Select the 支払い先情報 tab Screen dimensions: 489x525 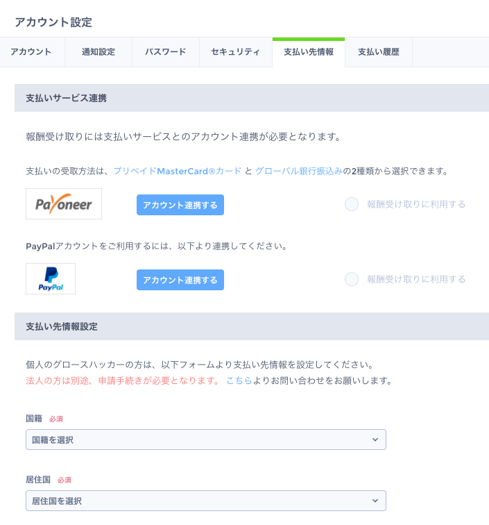click(x=309, y=52)
